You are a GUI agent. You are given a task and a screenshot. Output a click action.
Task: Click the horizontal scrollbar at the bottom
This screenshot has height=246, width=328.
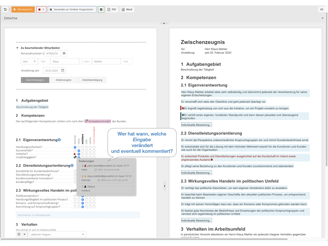point(144,239)
